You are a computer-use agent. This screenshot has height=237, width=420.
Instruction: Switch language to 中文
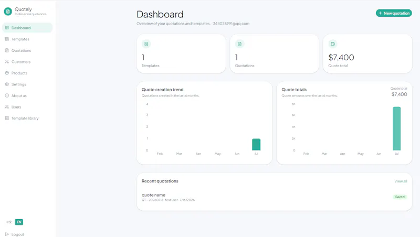click(x=9, y=222)
